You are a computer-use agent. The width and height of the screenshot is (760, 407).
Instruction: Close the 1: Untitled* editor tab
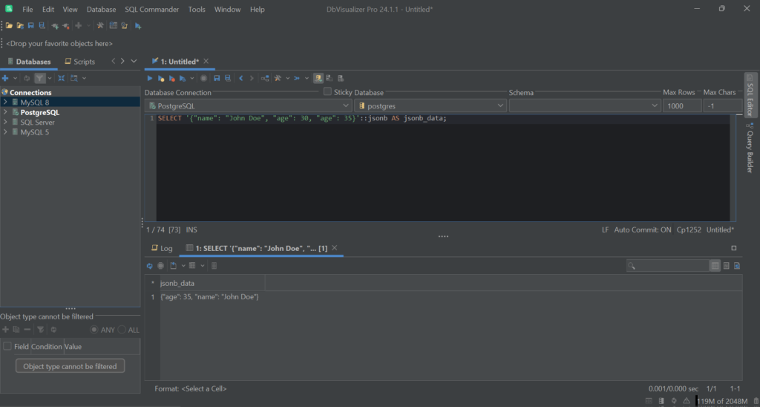(x=206, y=61)
